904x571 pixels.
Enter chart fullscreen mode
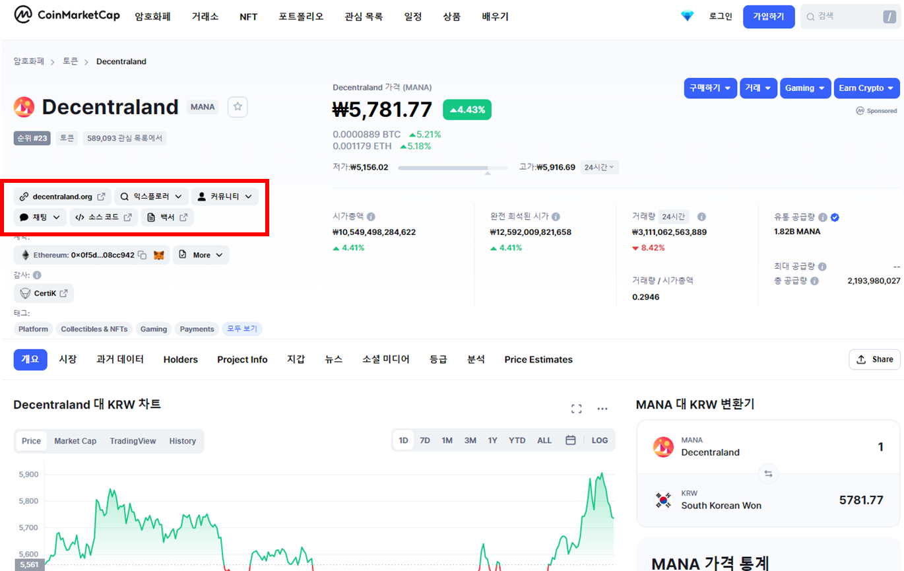pos(576,409)
